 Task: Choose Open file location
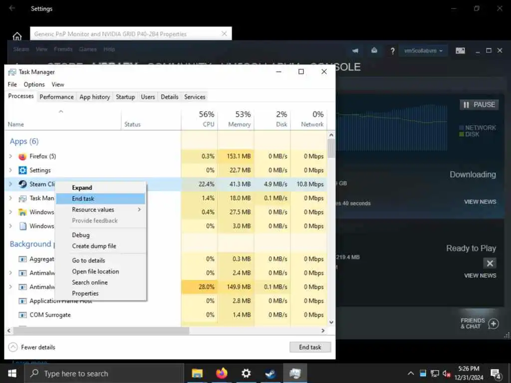[x=100, y=272]
